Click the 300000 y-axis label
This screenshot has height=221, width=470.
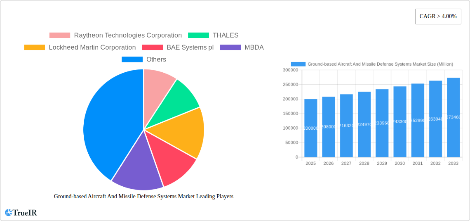point(291,70)
